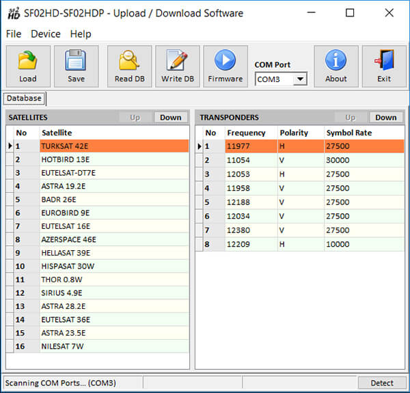Switch to the Database tab
Screen dimensions: 410x393
click(25, 98)
